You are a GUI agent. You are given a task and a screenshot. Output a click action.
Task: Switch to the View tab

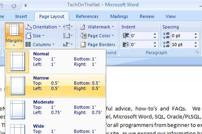(171, 16)
